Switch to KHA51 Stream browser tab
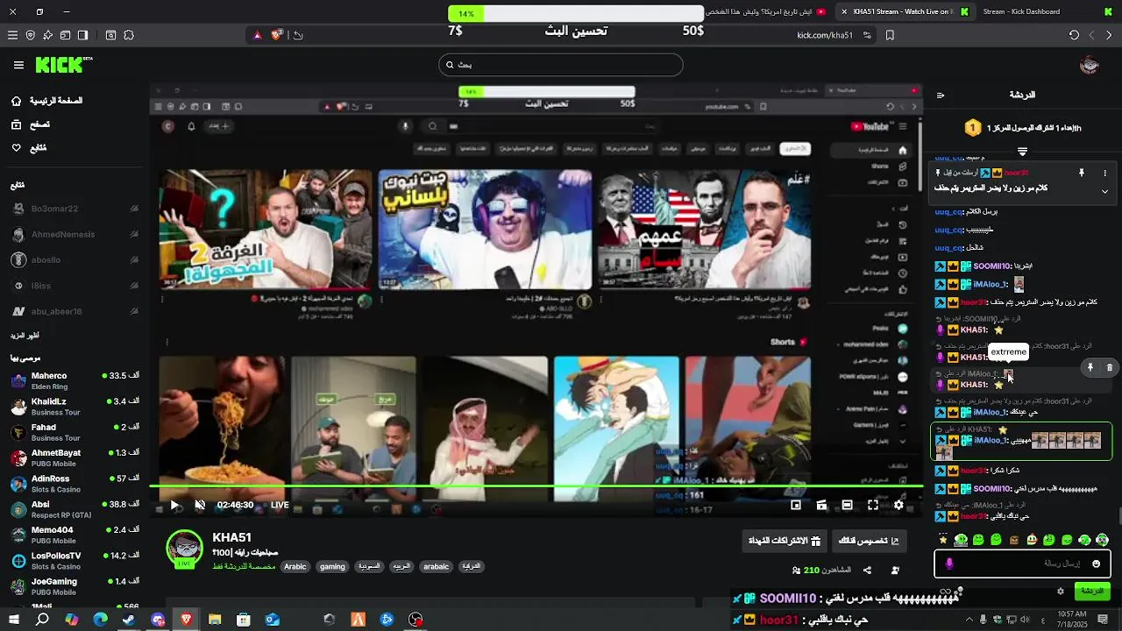The width and height of the screenshot is (1122, 631). 905,11
